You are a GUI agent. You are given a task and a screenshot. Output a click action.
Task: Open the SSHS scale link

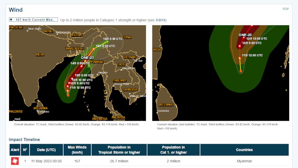pos(160,20)
